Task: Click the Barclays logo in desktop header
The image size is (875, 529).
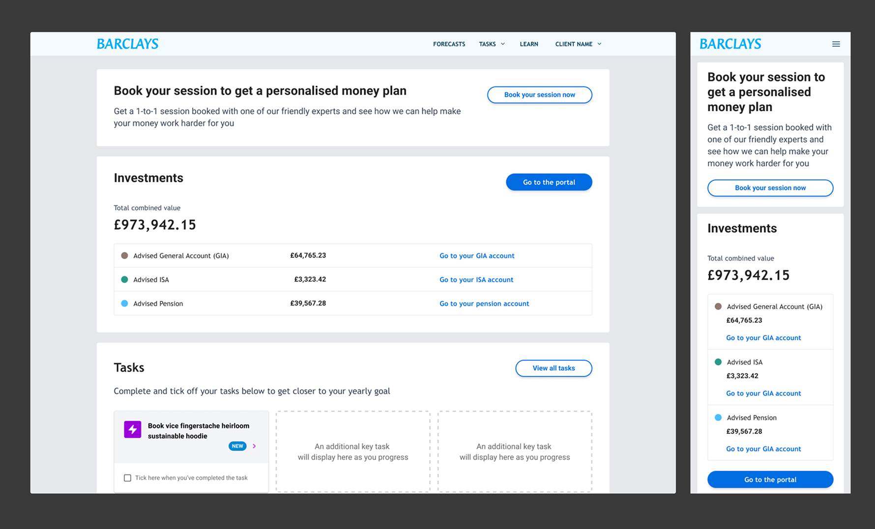Action: [127, 44]
